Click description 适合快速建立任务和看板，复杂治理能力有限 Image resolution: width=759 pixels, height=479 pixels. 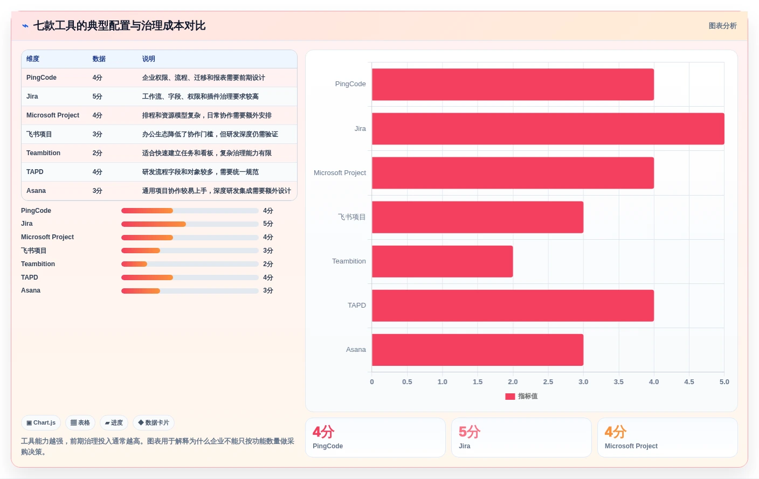207,153
